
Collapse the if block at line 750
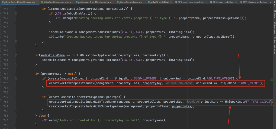click(16, 55)
